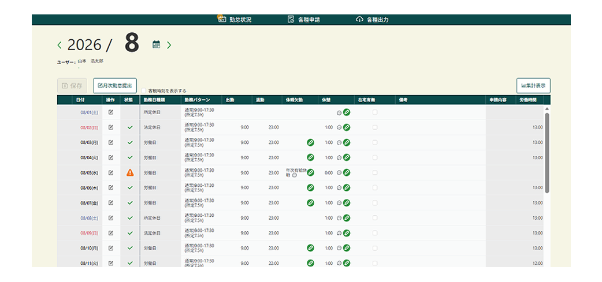
Task: Green 休暇欠勤 edit icon for 08/06(木)
Action: pos(311,188)
